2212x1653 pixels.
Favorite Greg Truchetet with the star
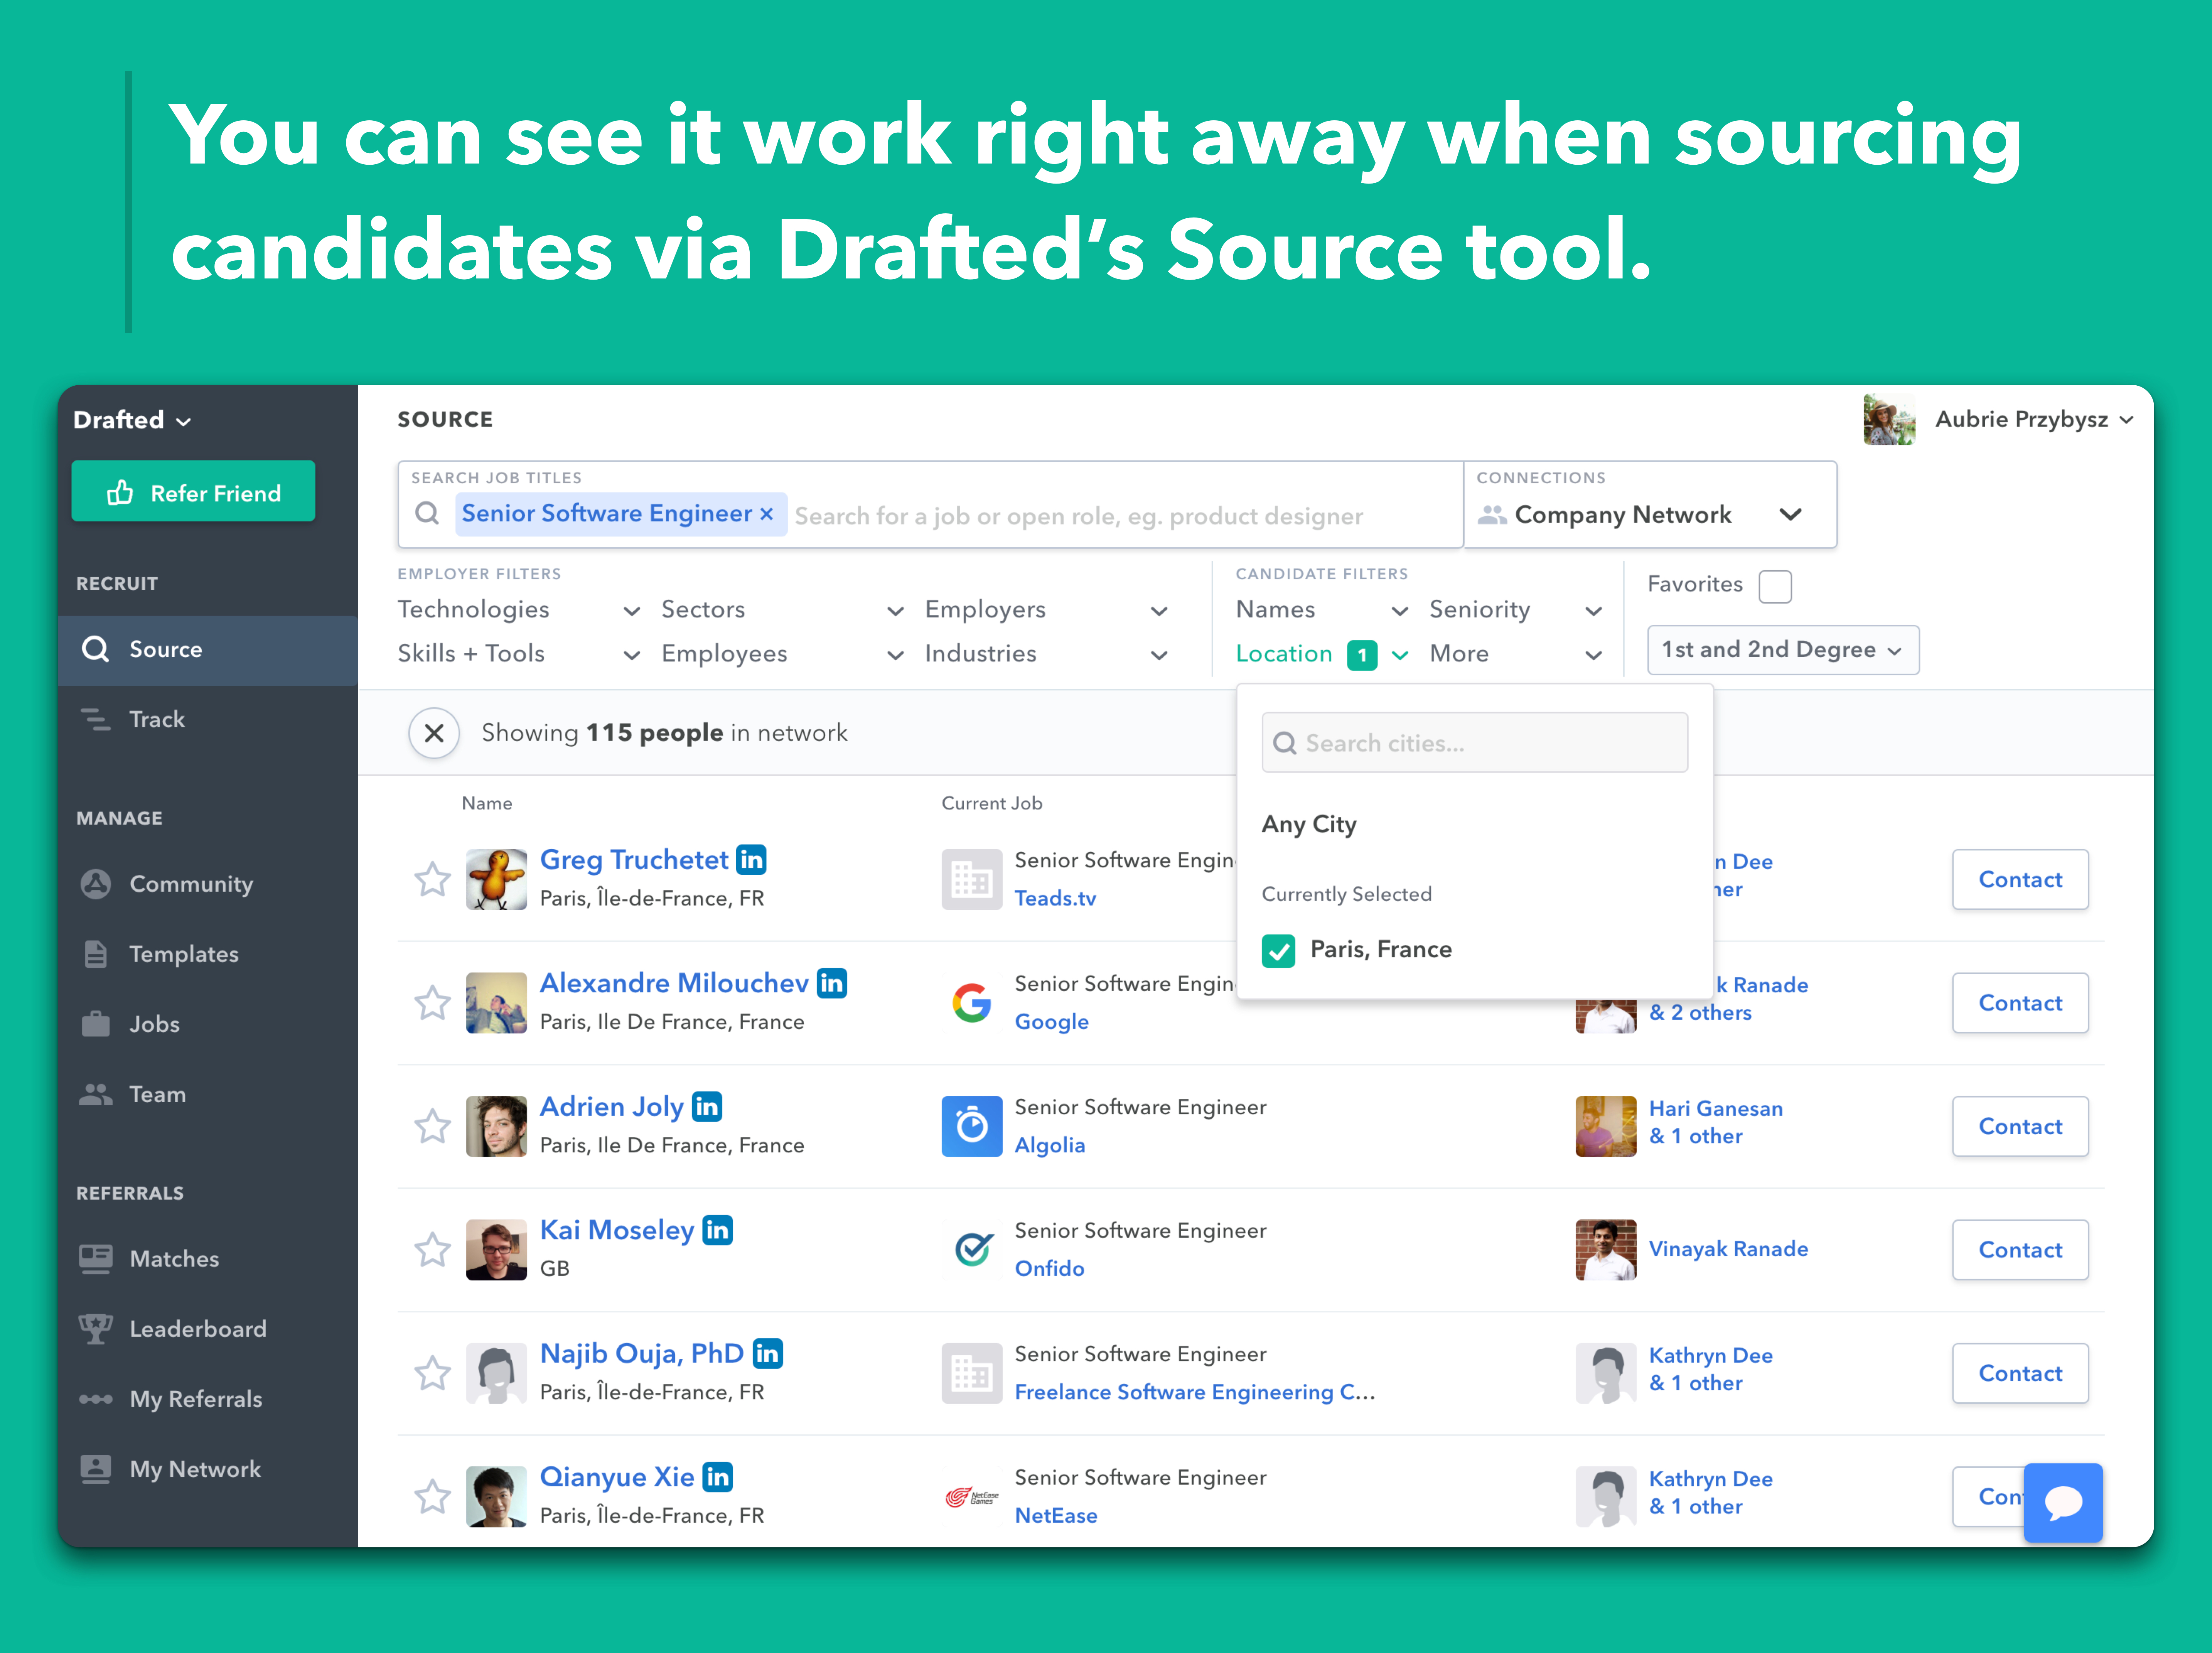[x=432, y=880]
